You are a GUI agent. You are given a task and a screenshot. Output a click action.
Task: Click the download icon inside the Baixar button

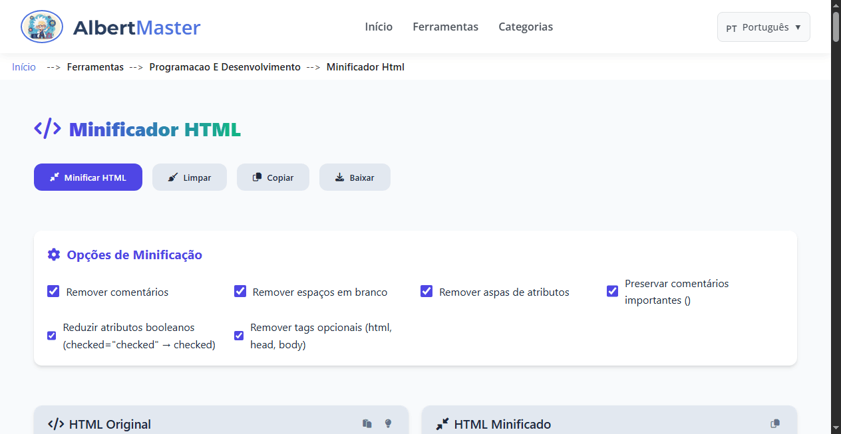click(x=339, y=177)
